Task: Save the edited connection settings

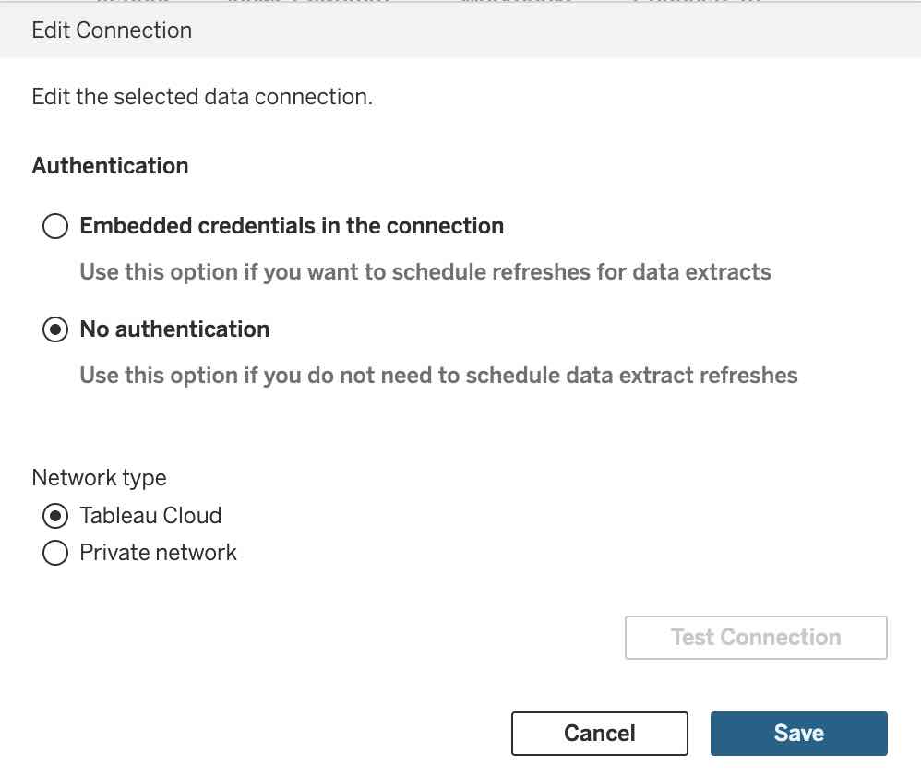Action: [x=799, y=733]
